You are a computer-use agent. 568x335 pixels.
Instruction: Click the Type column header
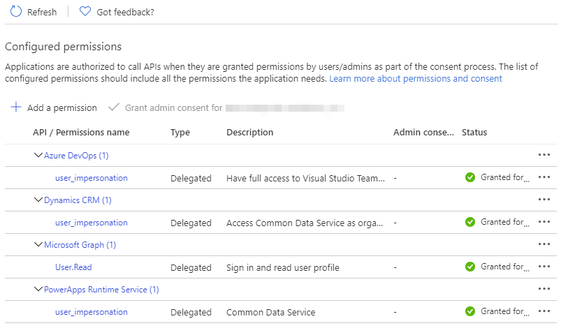(x=180, y=133)
